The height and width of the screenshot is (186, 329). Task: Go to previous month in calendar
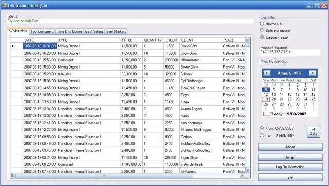[x=267, y=73]
